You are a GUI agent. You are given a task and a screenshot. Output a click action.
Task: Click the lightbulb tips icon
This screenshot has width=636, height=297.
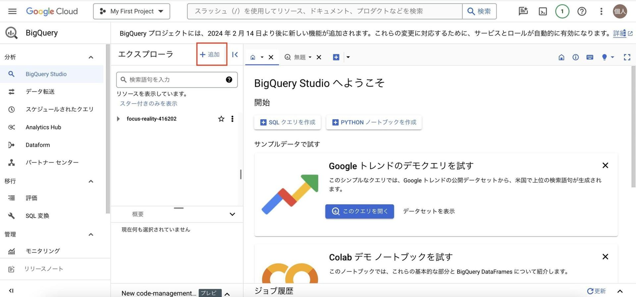click(604, 57)
